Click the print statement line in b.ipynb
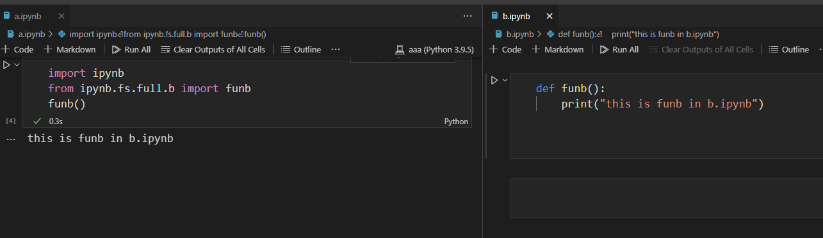 tap(663, 104)
